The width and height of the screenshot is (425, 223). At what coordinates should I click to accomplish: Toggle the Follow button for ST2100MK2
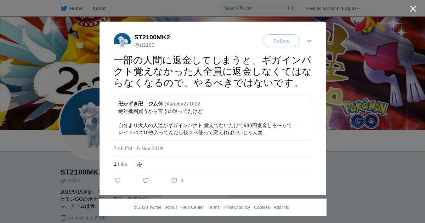(281, 41)
